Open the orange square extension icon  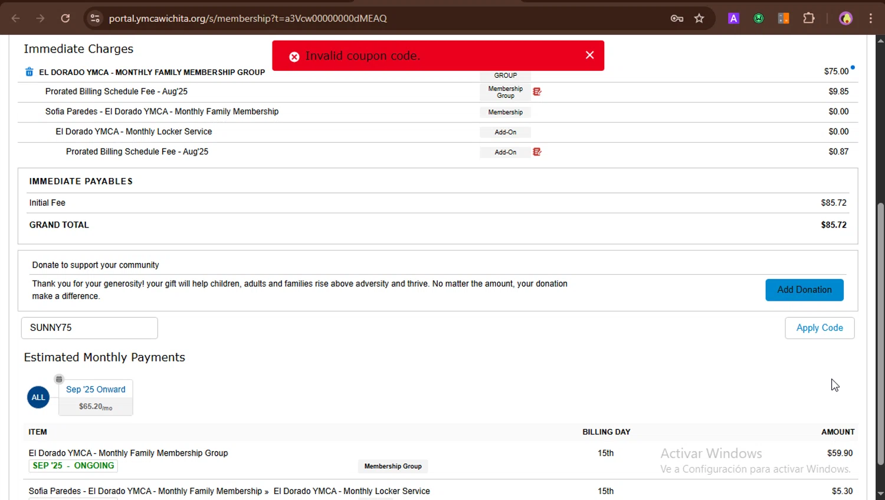point(784,18)
